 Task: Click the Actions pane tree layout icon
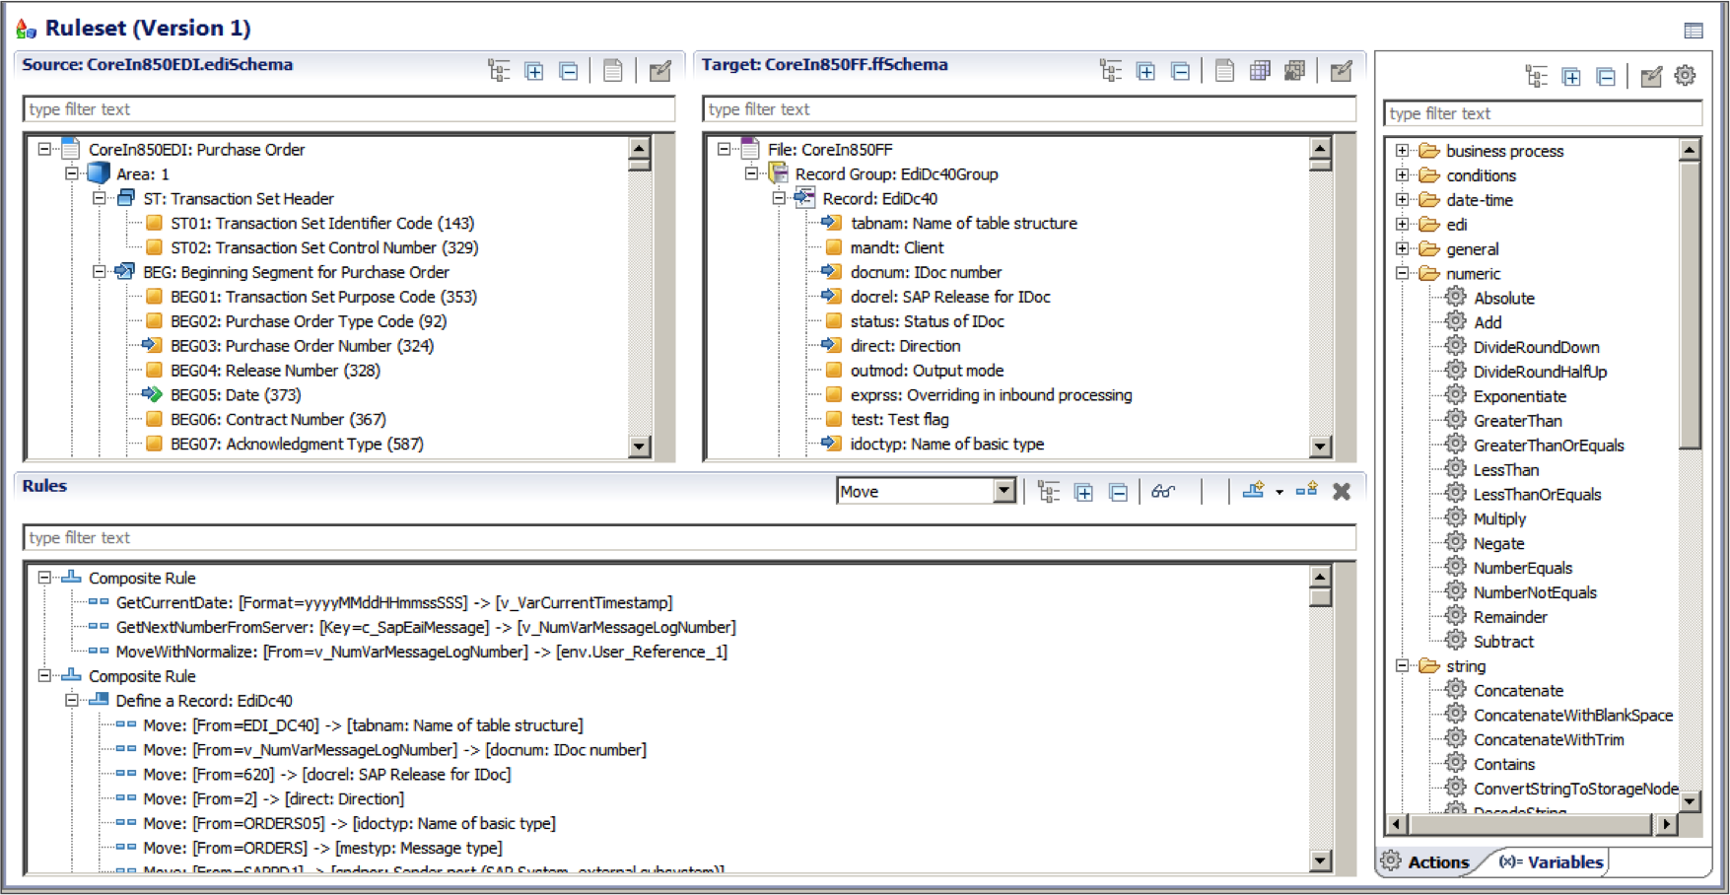coord(1536,76)
